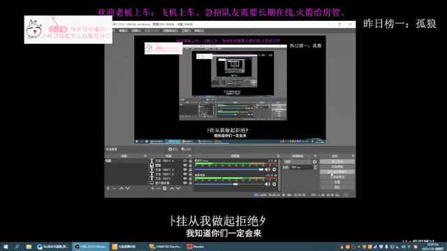Viewport: 447px width, 251px height.
Task: Open 麦克风/Aux audio settings gear
Action: tap(274, 169)
